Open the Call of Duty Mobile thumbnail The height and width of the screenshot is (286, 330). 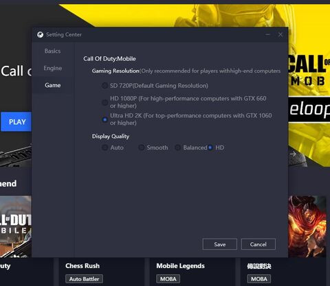click(16, 226)
